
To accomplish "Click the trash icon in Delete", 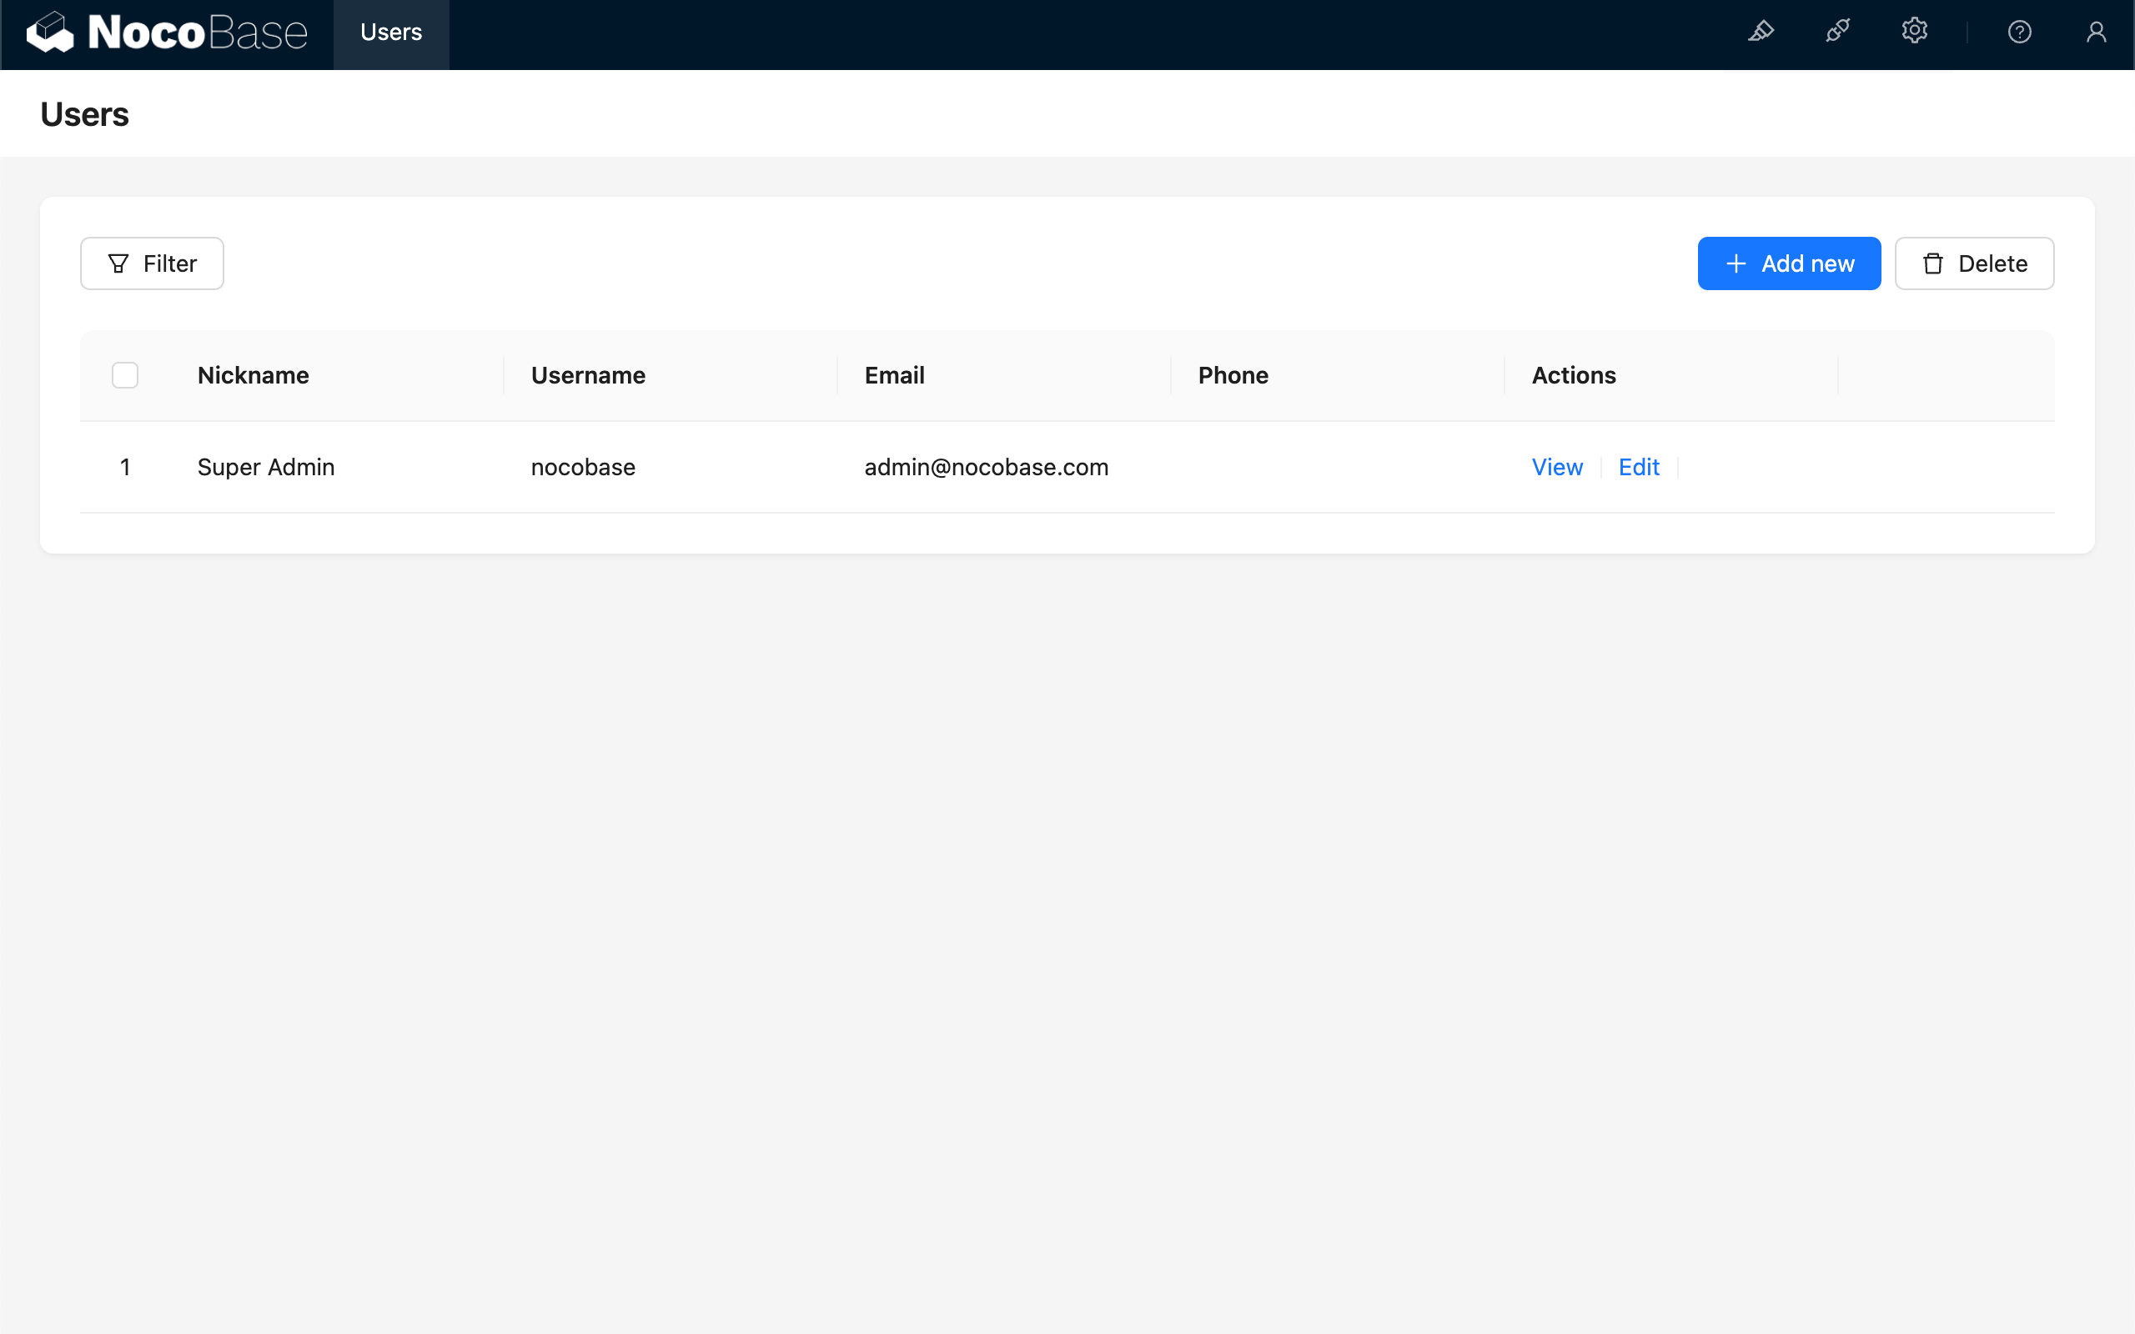I will tap(1933, 263).
